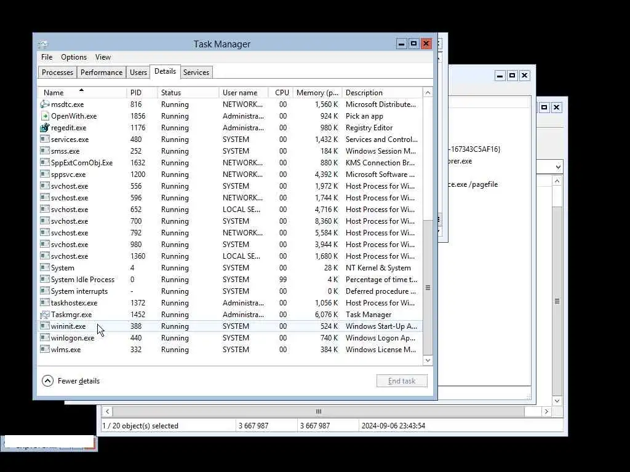630x472 pixels.
Task: Click the icon of svchost.exe PID 700
Action: coord(44,221)
